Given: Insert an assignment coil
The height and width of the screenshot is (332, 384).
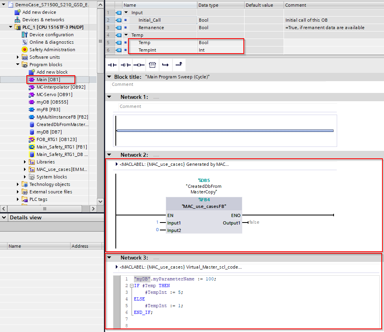Looking at the screenshot, I should (139, 65).
